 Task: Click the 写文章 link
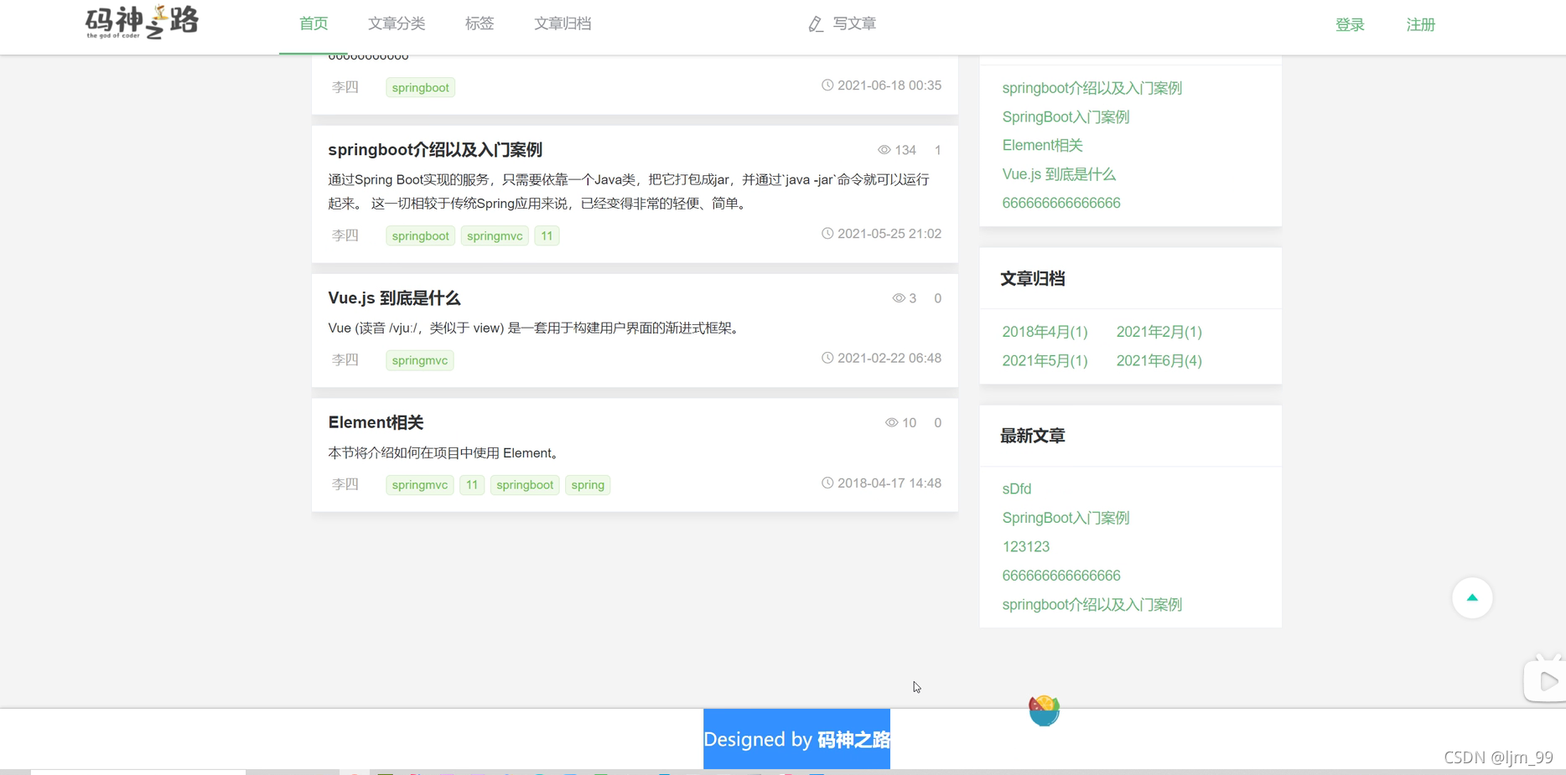pos(854,24)
